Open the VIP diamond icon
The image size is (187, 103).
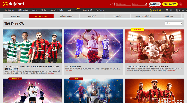(167, 10)
